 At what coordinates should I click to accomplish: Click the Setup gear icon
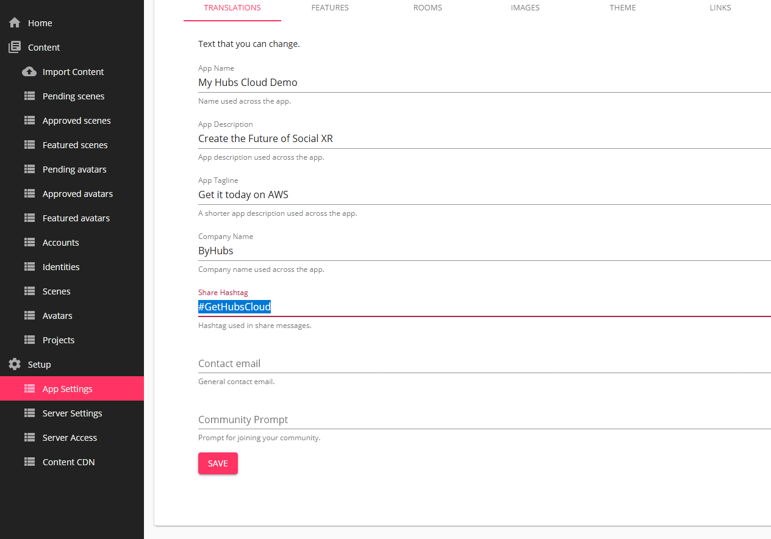point(15,365)
